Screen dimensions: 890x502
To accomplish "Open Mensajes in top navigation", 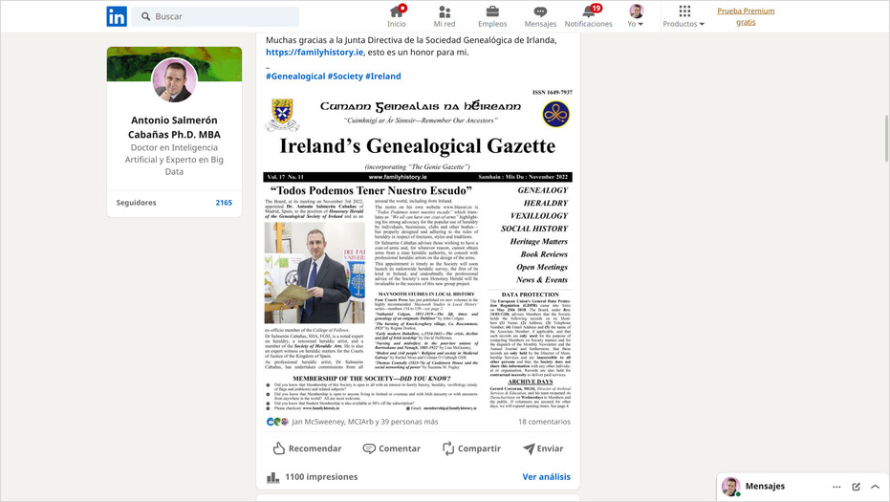I will coord(540,16).
